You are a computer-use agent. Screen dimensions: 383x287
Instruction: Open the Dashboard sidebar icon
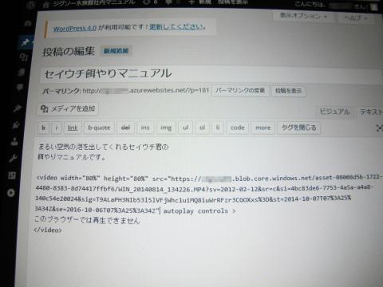[28, 23]
